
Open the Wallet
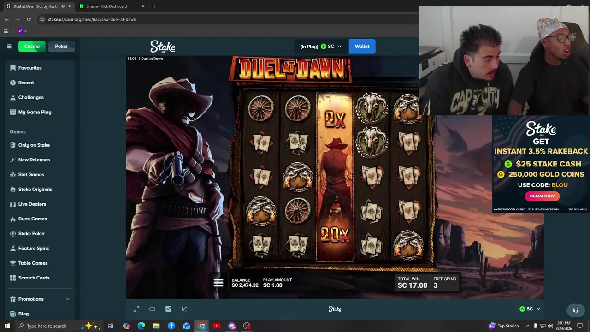click(x=362, y=46)
